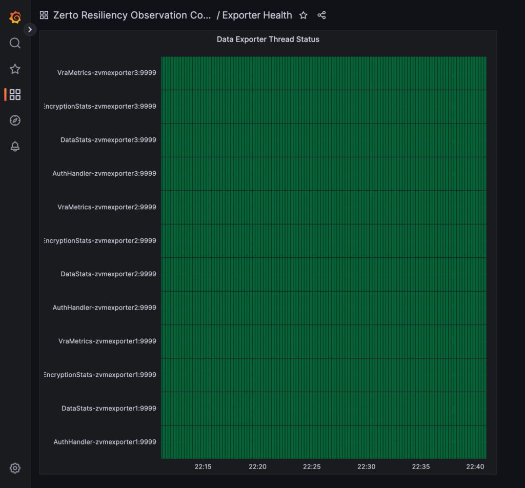Open Starred dashboards in sidebar
The height and width of the screenshot is (488, 525).
[x=15, y=69]
